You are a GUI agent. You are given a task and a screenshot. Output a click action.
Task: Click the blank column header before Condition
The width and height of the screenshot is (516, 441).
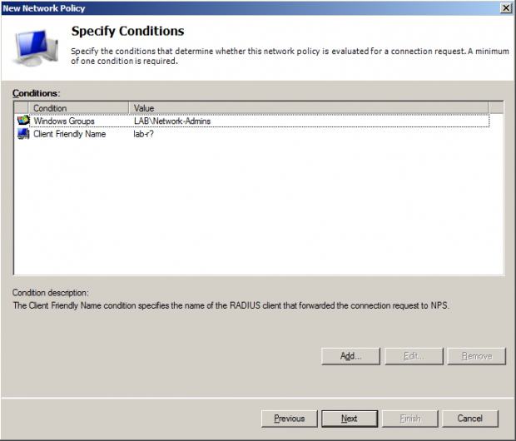point(22,108)
